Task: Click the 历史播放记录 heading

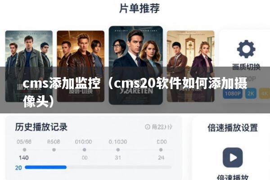Action: [41, 127]
